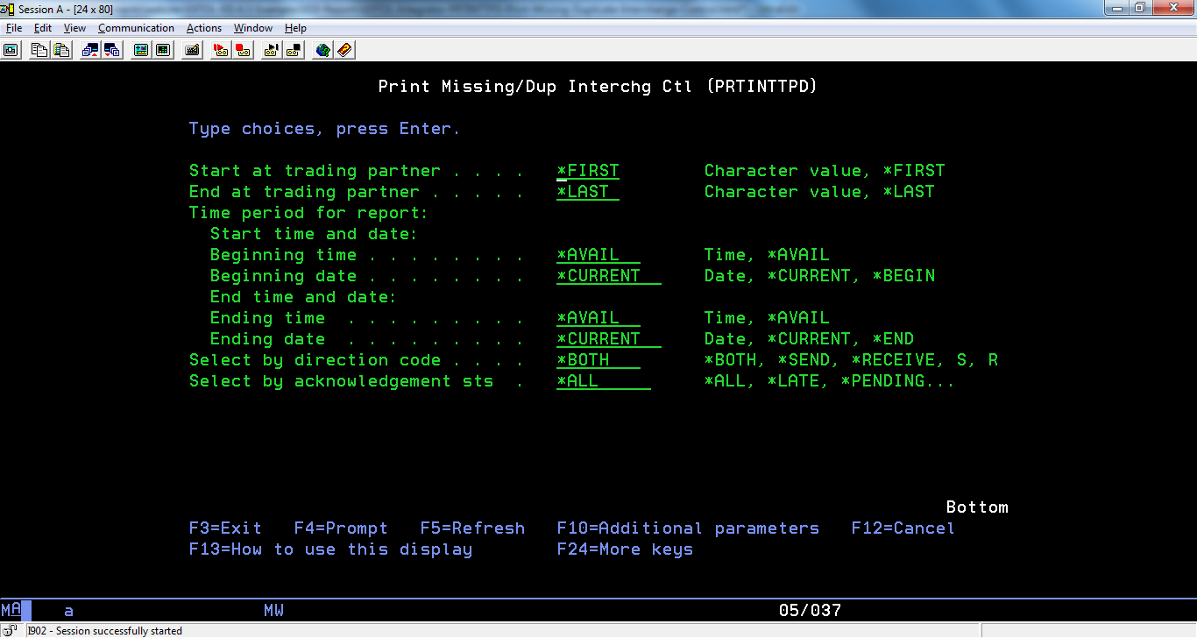
Task: Click 'Date, *CURRENT, *END' hint text
Action: click(x=809, y=339)
